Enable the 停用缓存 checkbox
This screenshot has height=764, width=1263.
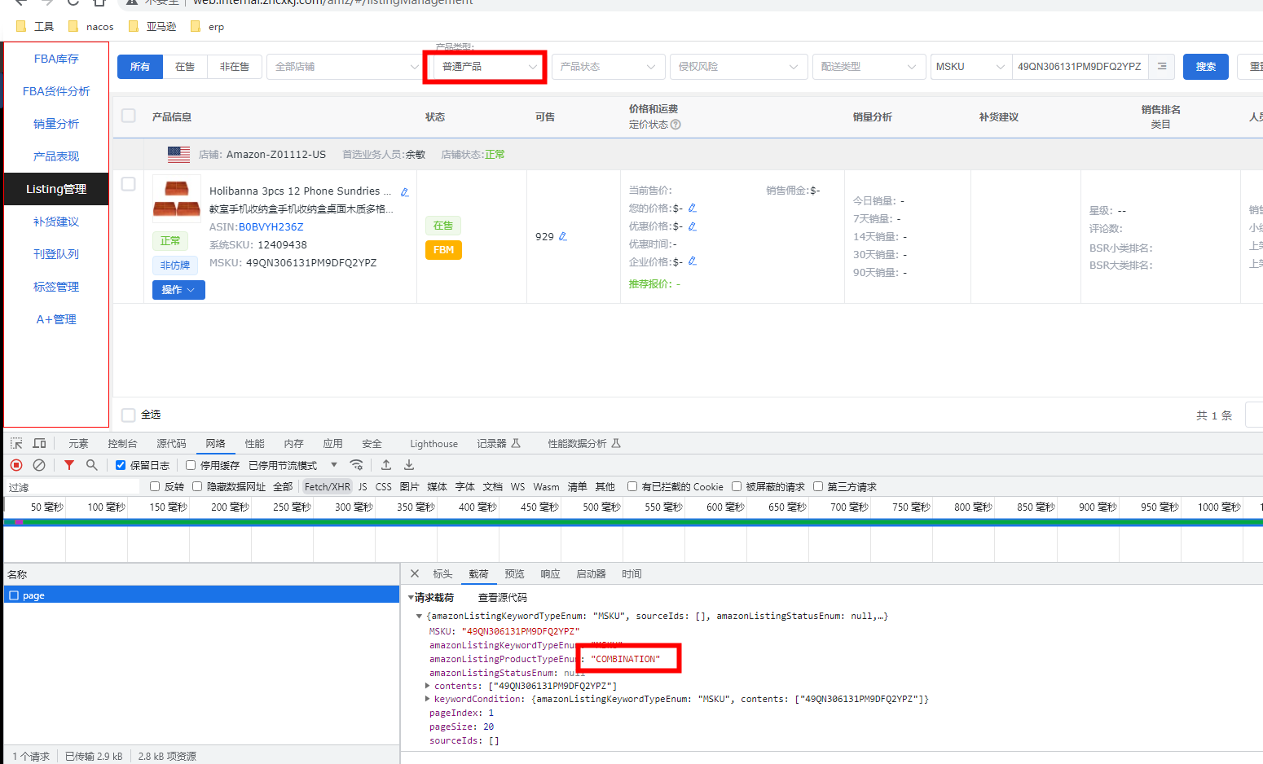click(x=191, y=465)
